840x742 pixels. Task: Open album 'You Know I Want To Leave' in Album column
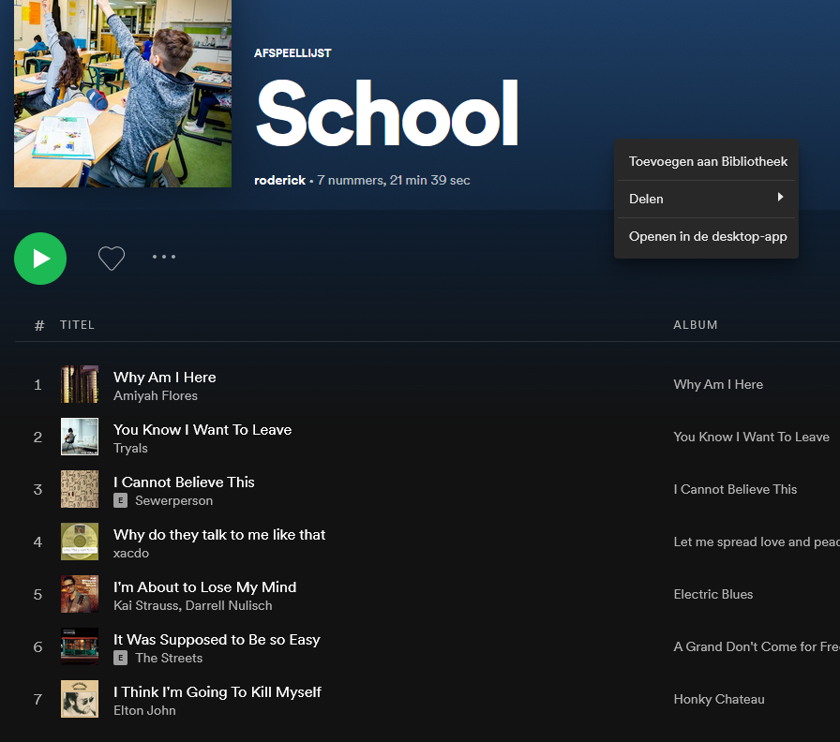(751, 437)
